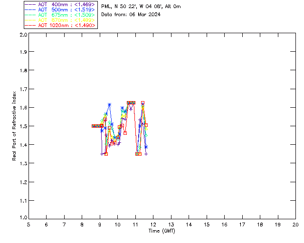This screenshot has width=304, height=243.
Task: Click the 1.1 y-axis tick label
Action: [x=23, y=201]
